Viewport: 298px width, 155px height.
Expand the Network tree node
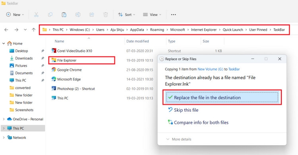click(4, 138)
